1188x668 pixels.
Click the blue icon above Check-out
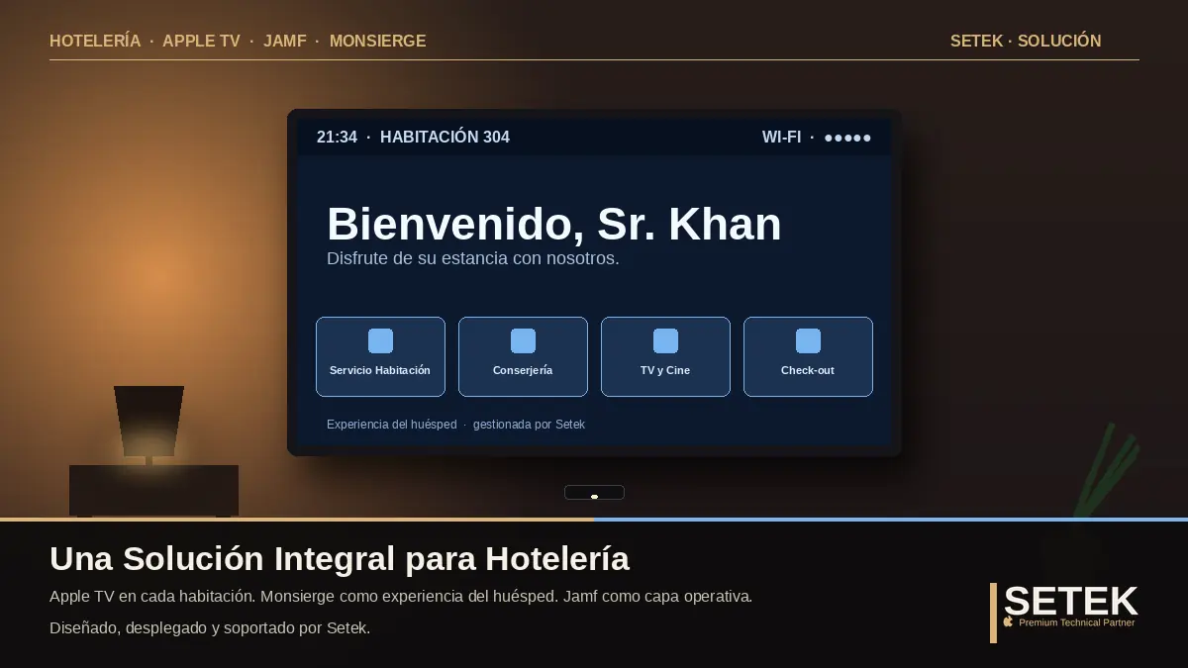point(808,340)
